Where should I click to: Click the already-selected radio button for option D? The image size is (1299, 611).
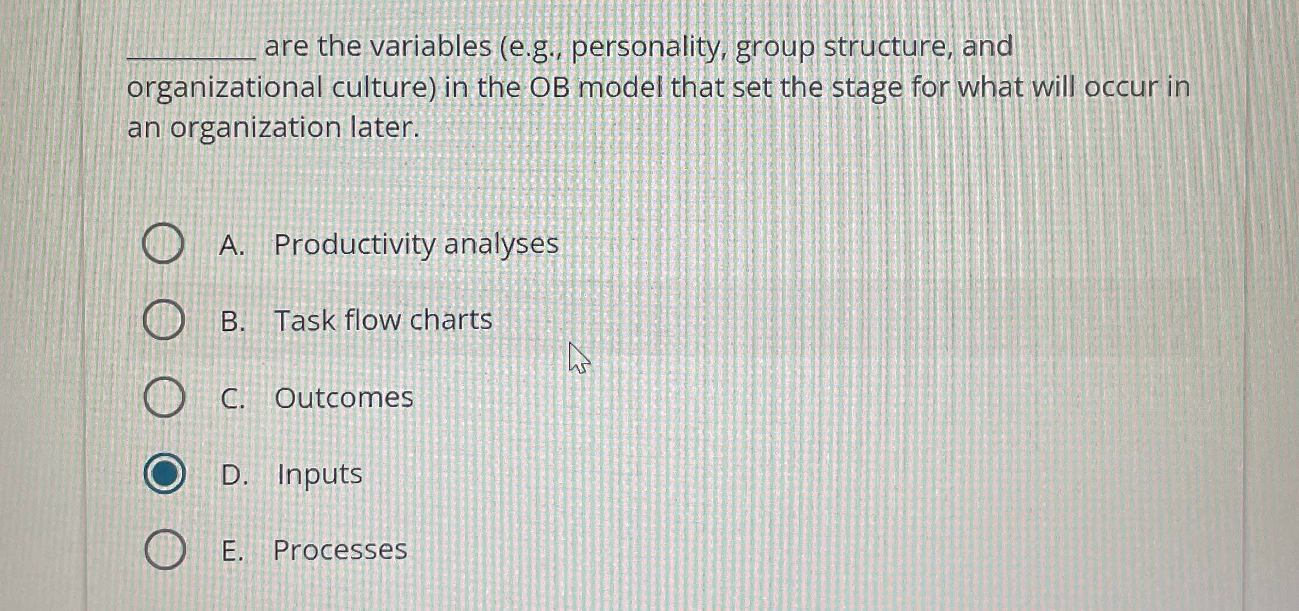165,475
